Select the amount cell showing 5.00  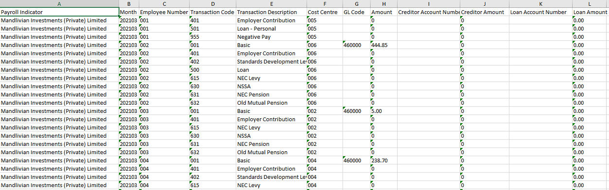coord(383,111)
